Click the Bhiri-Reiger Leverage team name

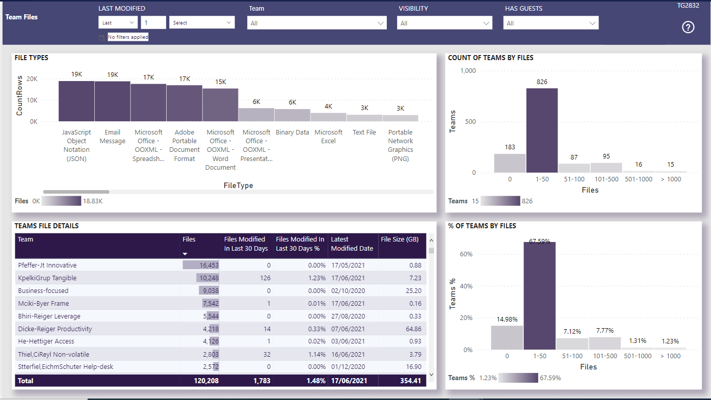(x=49, y=316)
